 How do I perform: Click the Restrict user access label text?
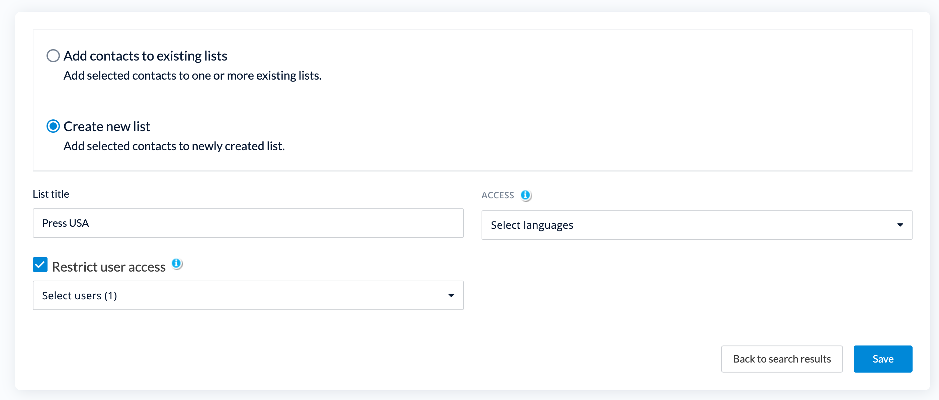point(109,267)
